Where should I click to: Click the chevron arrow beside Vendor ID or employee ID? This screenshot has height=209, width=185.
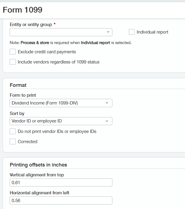point(107,121)
